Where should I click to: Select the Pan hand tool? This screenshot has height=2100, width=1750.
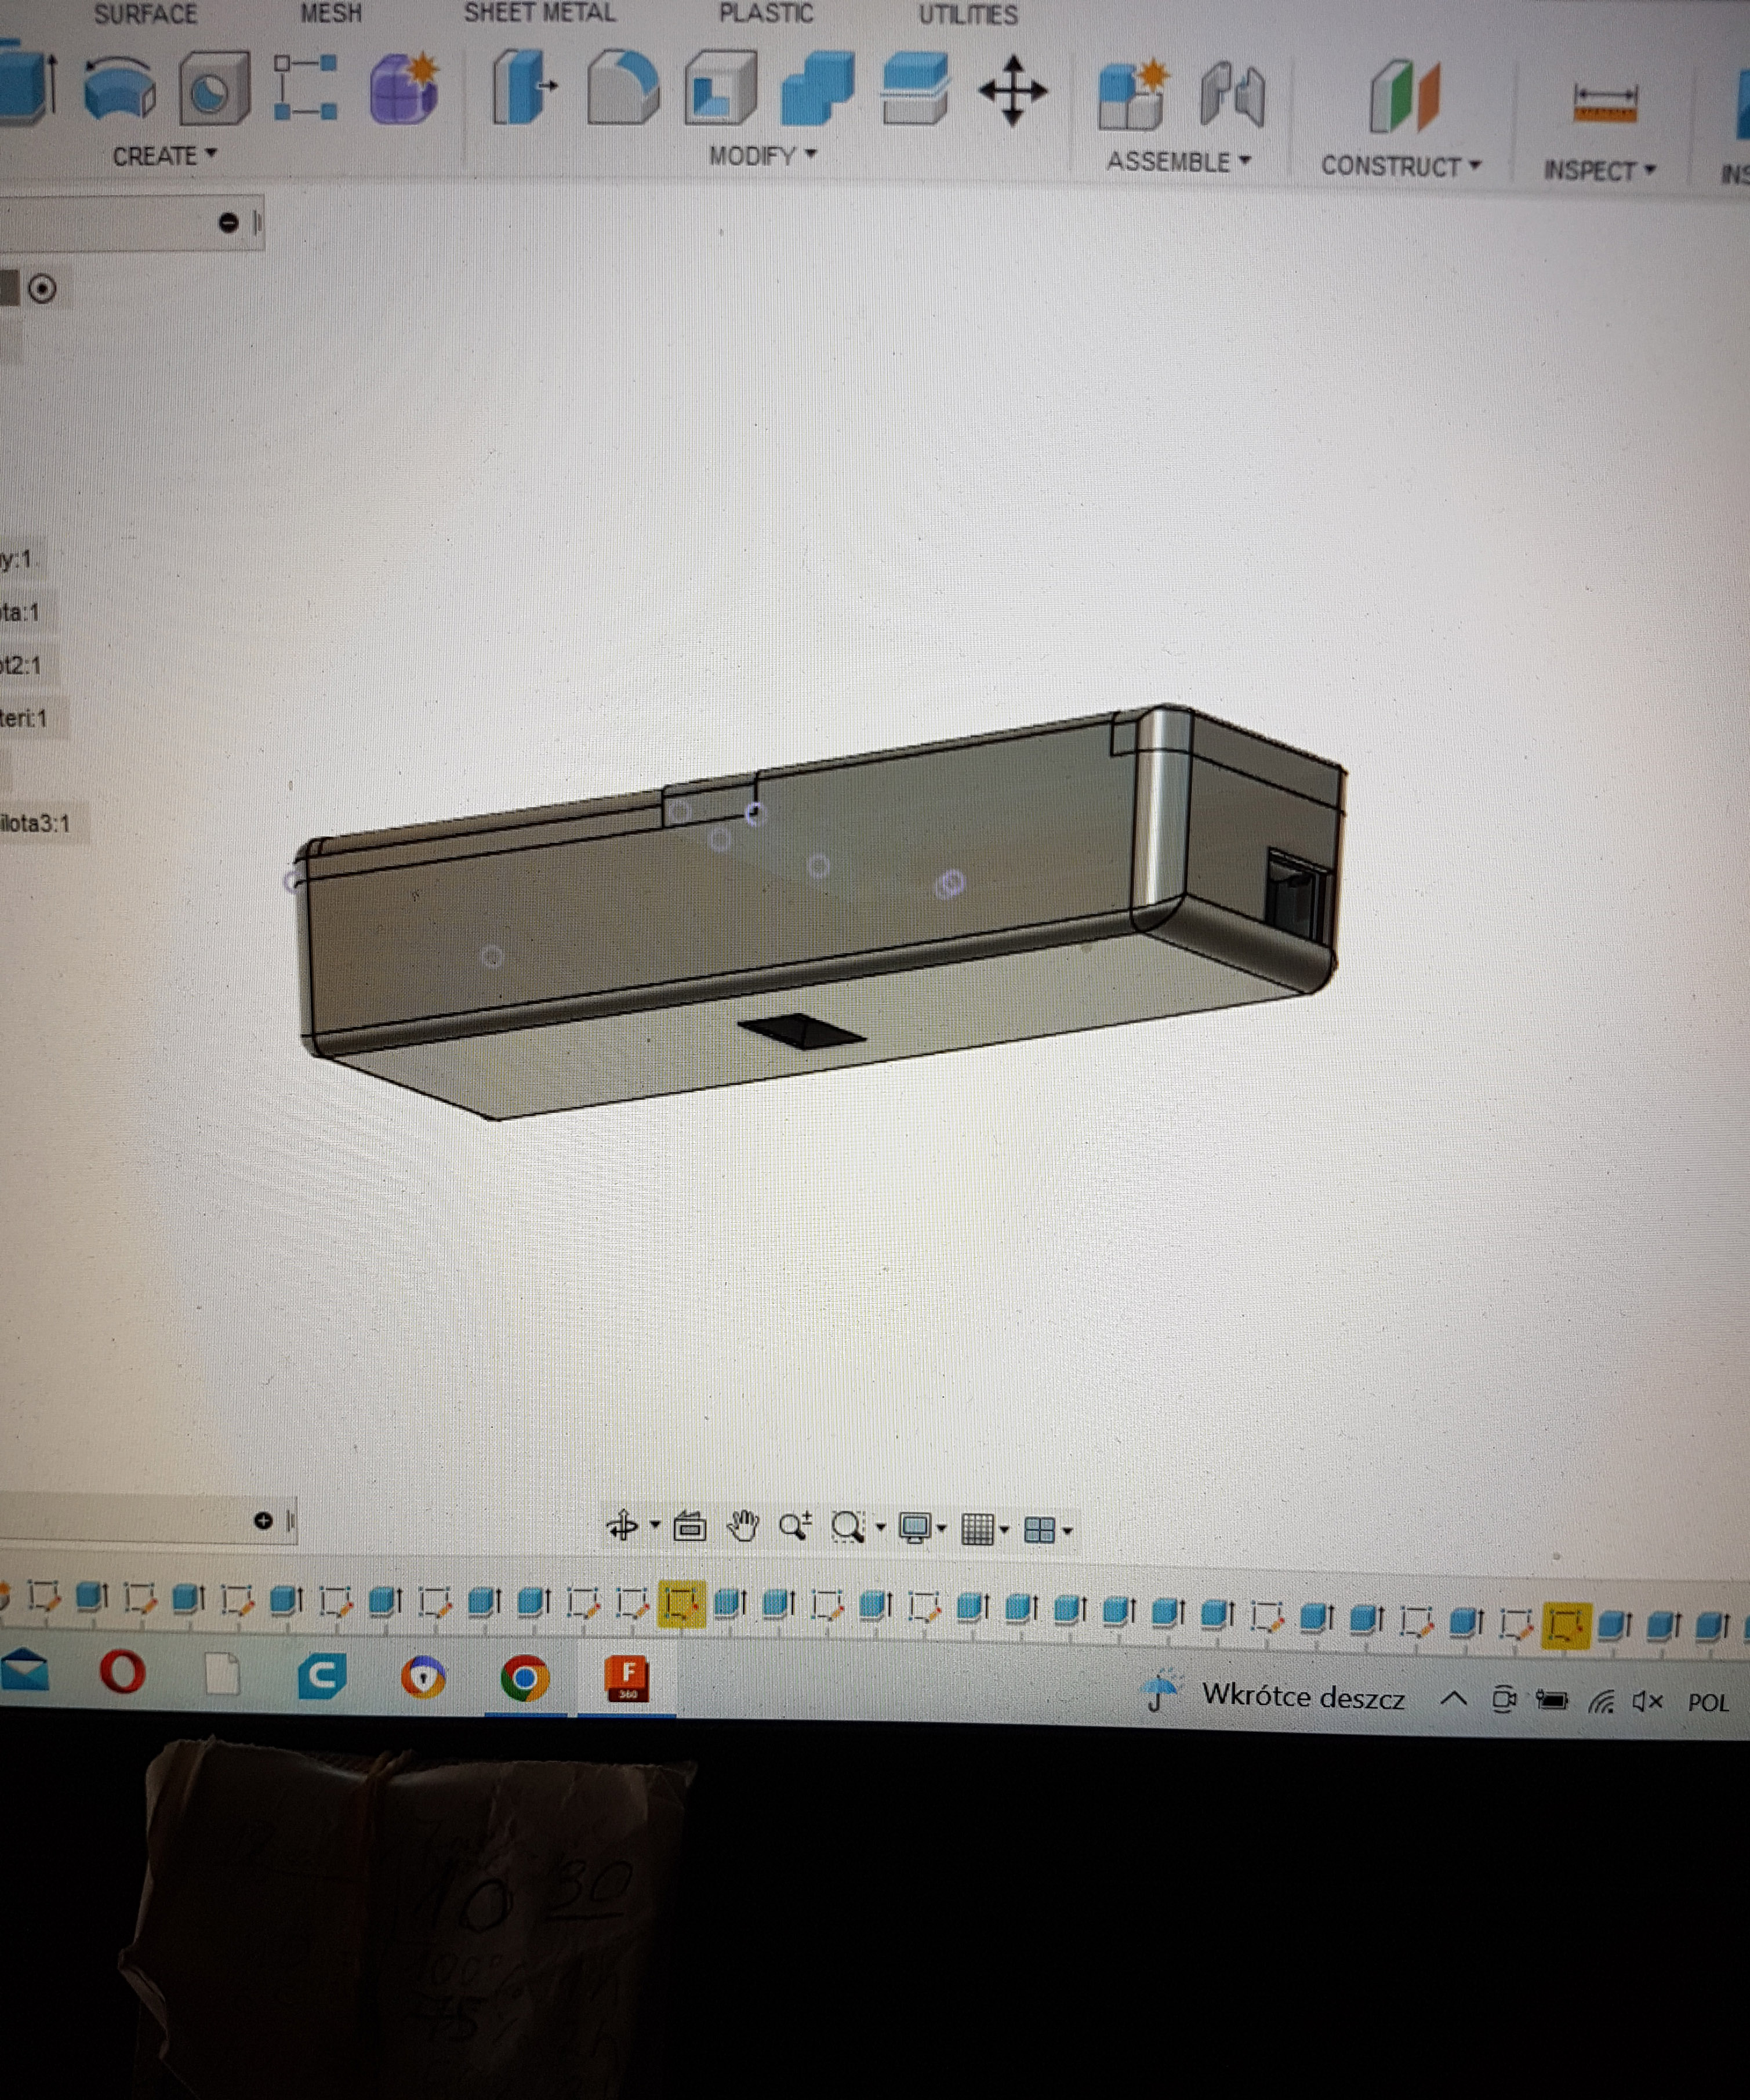[x=743, y=1527]
